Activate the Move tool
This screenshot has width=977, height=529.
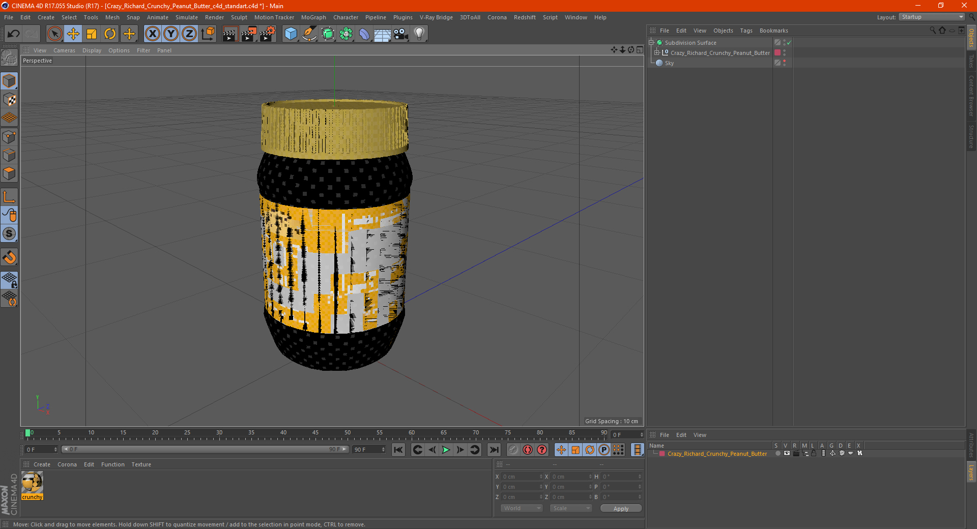pos(73,34)
